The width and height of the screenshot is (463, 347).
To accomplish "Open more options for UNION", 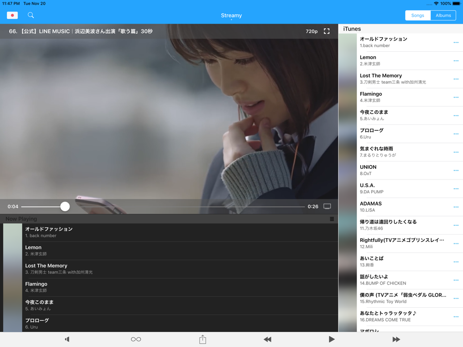I will (456, 171).
